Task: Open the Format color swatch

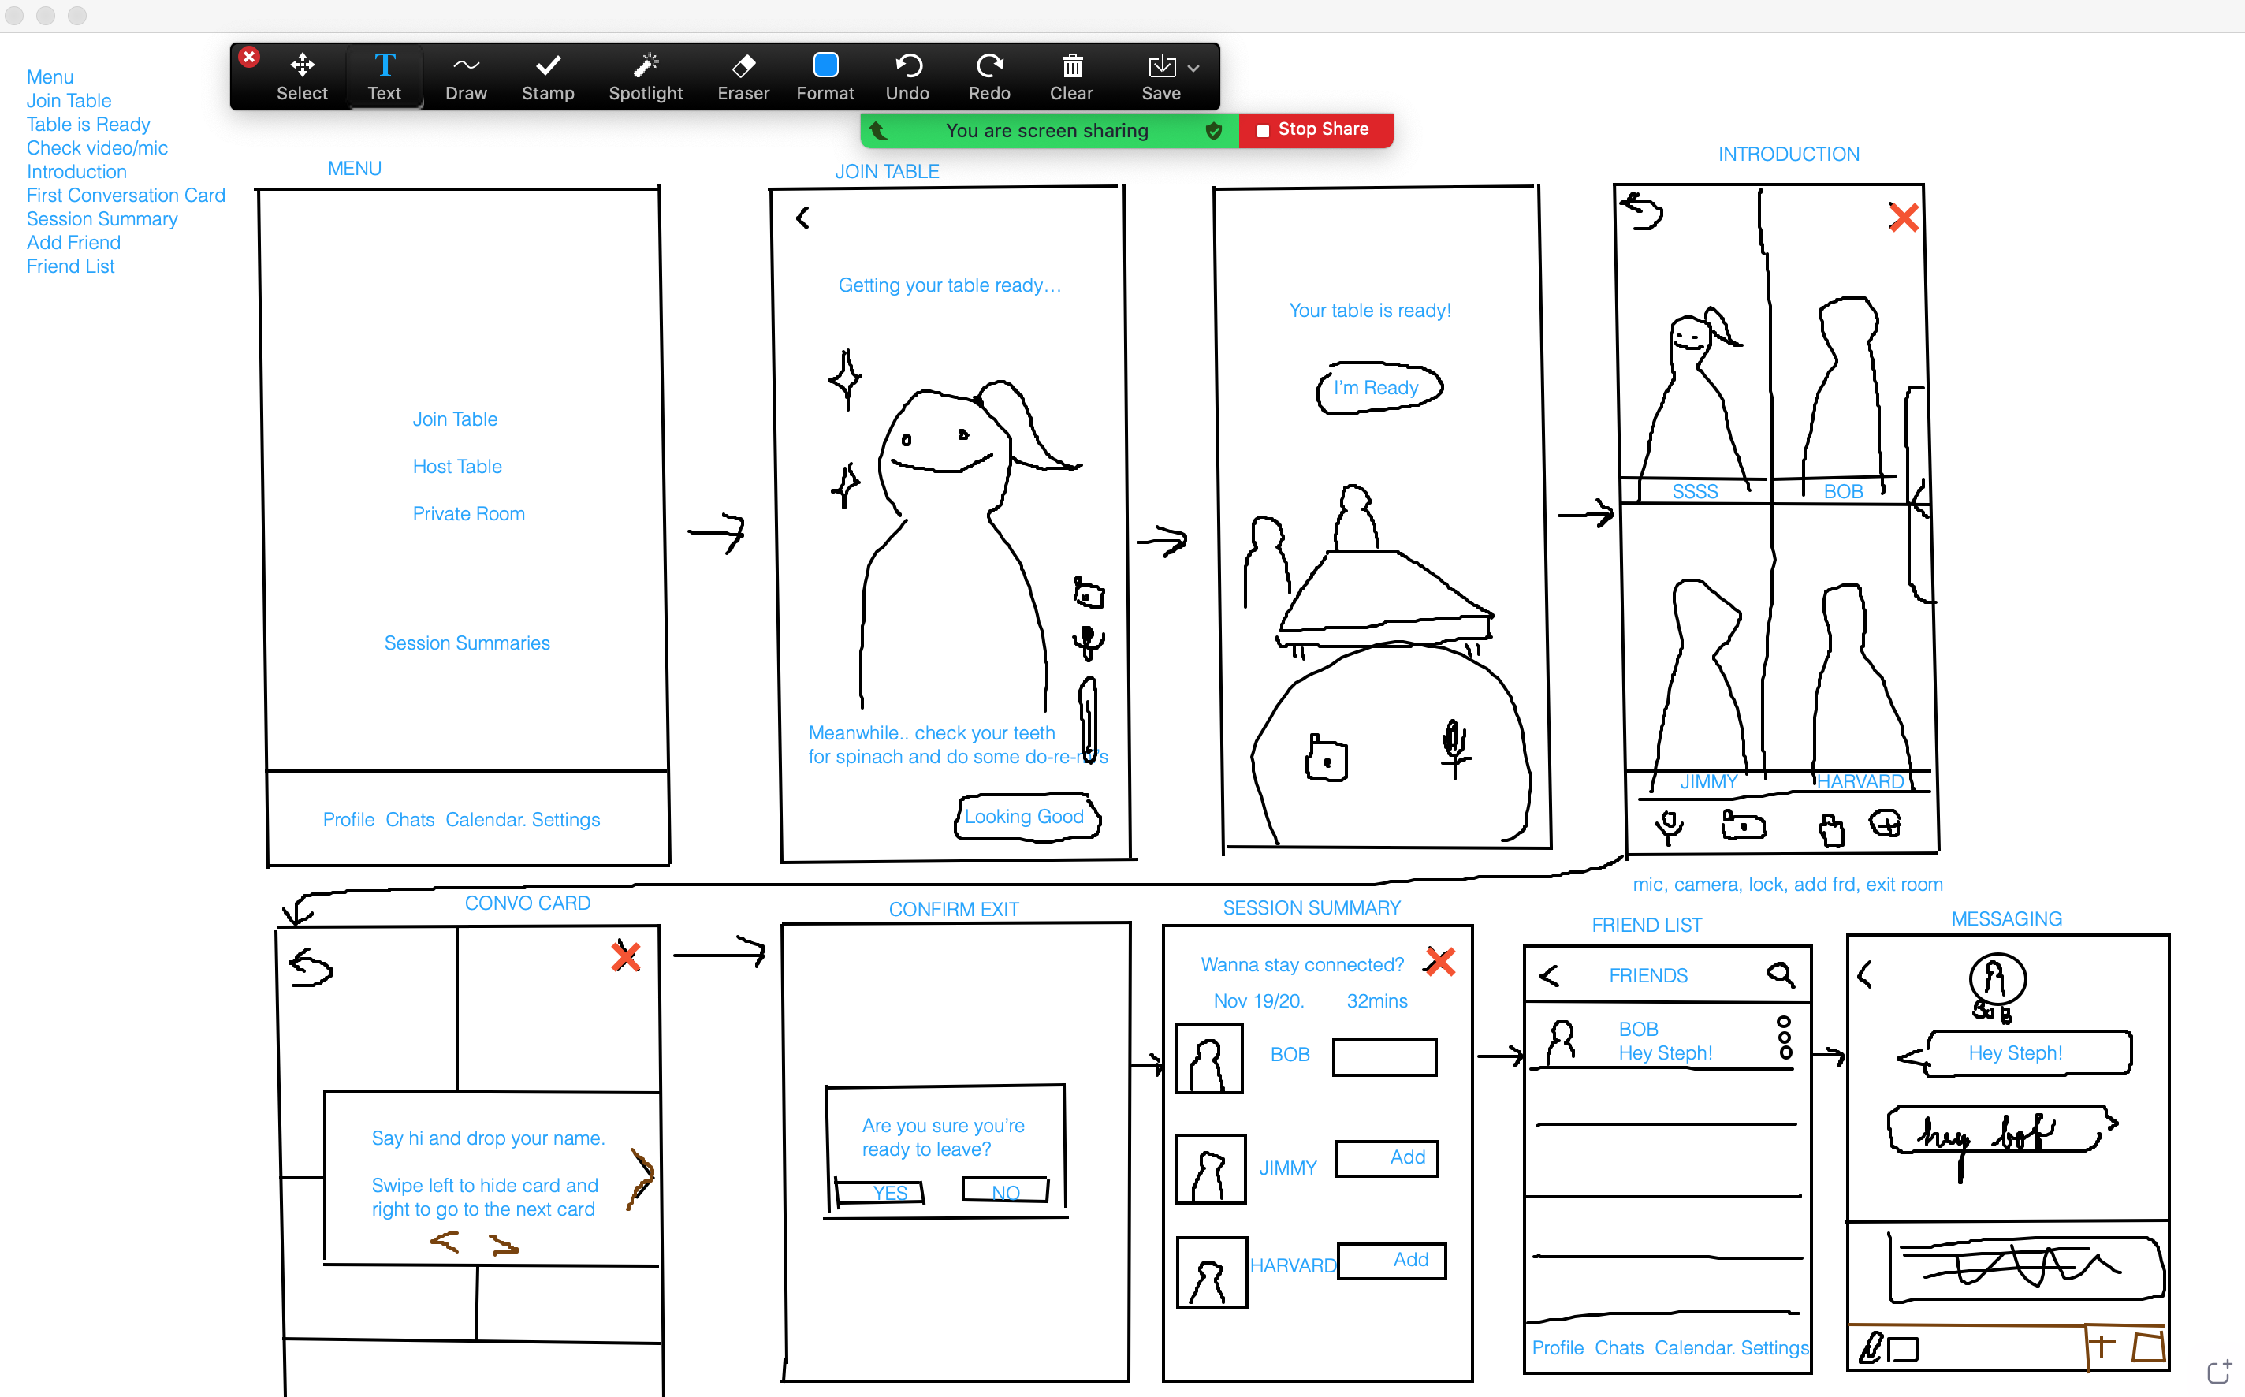Action: (825, 65)
